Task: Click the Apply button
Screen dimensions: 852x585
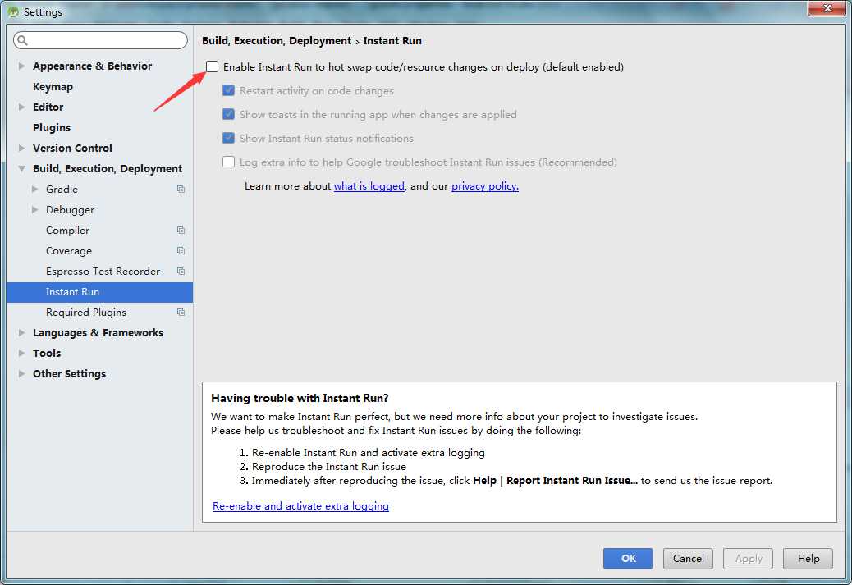Action: click(749, 559)
